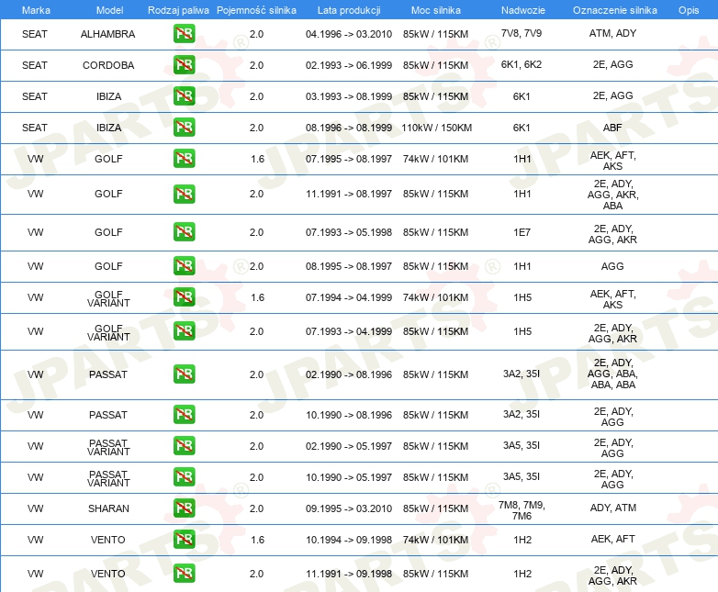Click the Moc silnika column header
The height and width of the screenshot is (592, 718).
point(435,10)
